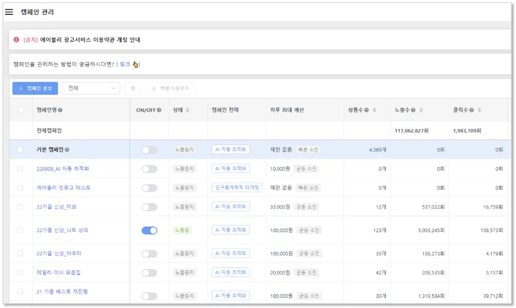Screen dimensions: 516x308
Task: Enable the 220908_AI 자동 최적화 campaign toggle
Action: coord(149,169)
